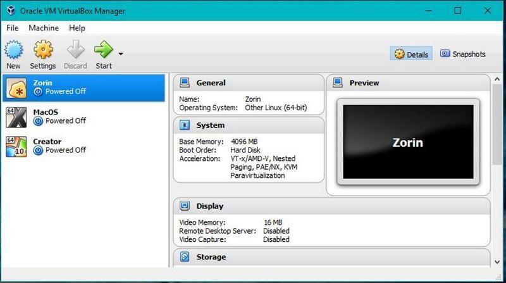This screenshot has height=283, width=506.
Task: Open the Start button dropdown arrow
Action: tap(121, 54)
